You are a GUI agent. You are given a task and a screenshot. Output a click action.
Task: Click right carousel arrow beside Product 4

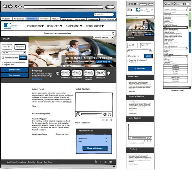pos(109,73)
